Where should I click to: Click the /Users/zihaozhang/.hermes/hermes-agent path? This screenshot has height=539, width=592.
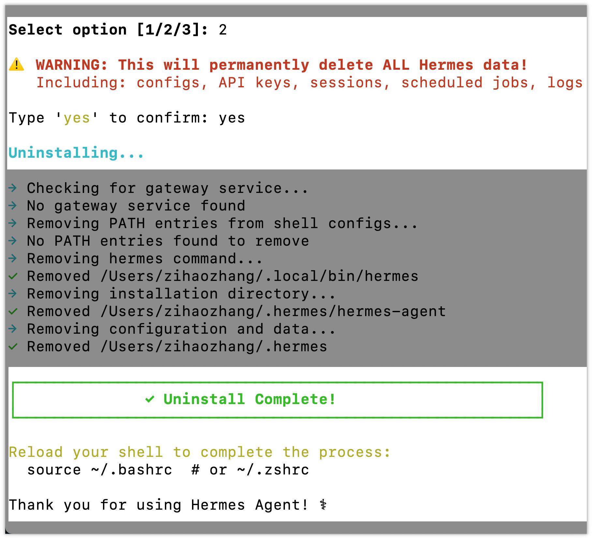[273, 312]
